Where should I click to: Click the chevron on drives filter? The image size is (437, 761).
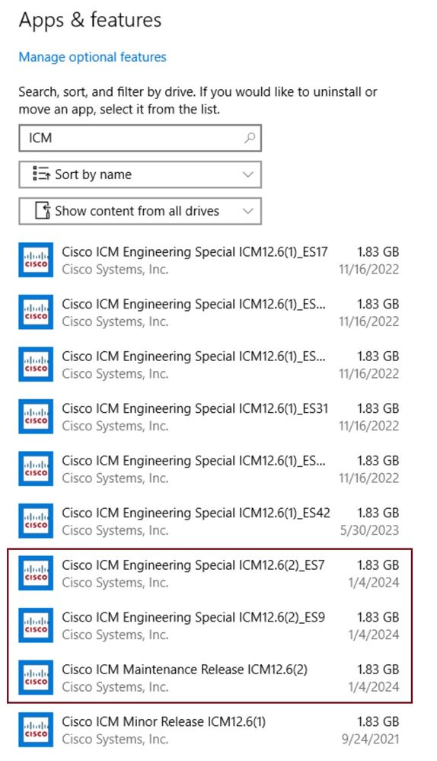(x=248, y=211)
